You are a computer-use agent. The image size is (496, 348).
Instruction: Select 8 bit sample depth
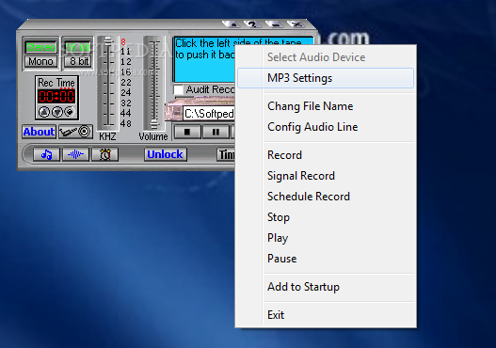tap(78, 61)
